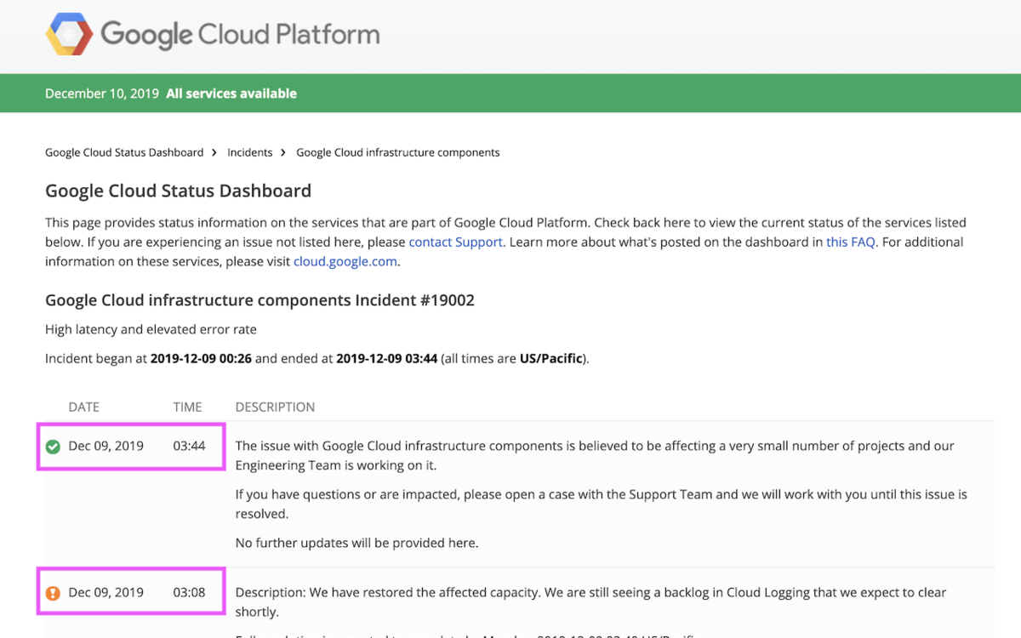Click the No further updates will be provided text
The width and height of the screenshot is (1021, 638).
[356, 543]
